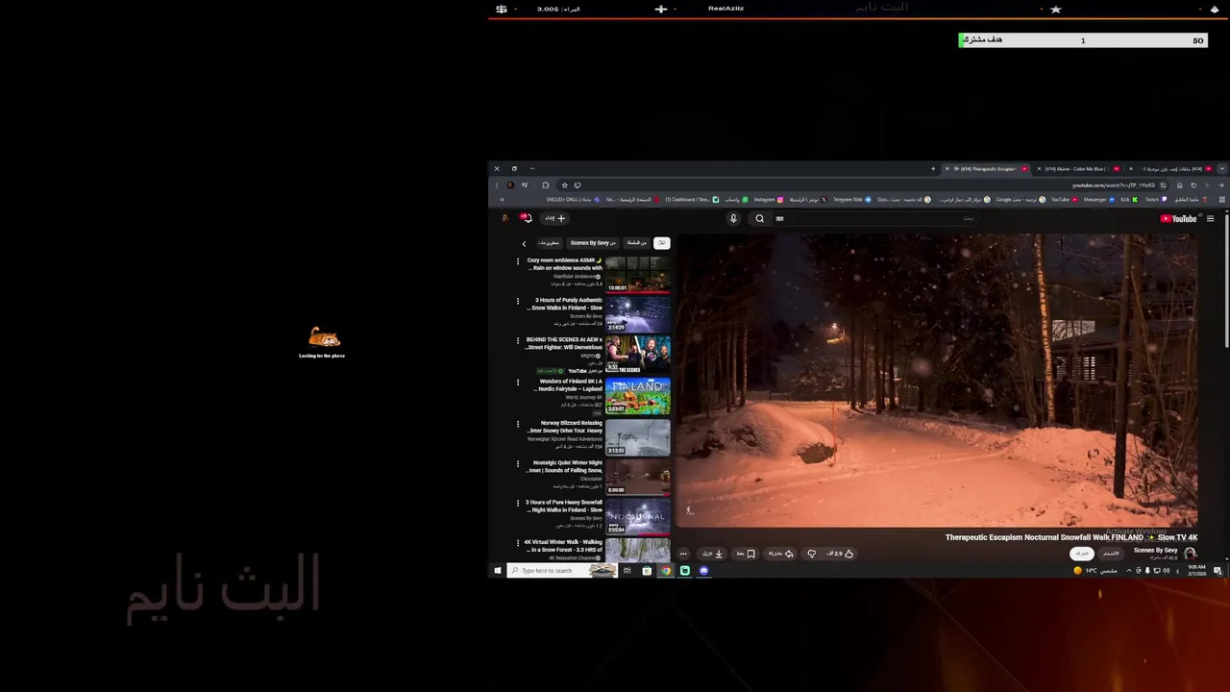The height and width of the screenshot is (692, 1230).
Task: Open options menu for Cozy room ambience video
Action: point(518,261)
